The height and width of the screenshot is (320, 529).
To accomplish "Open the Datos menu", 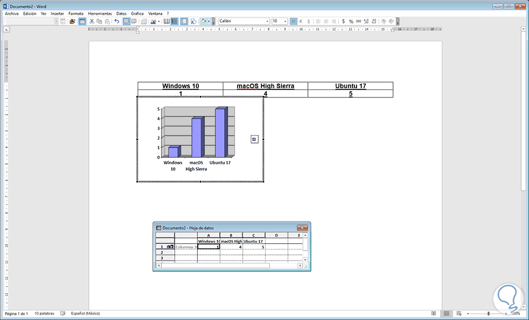I will coord(122,14).
